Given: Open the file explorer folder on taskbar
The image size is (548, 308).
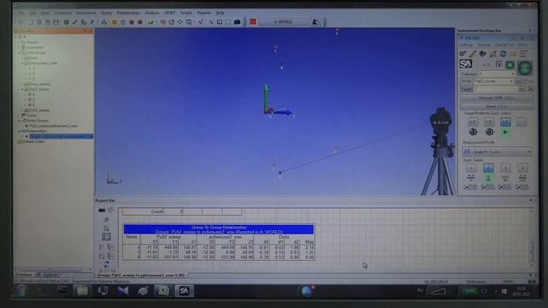Looking at the screenshot, I should (x=82, y=291).
